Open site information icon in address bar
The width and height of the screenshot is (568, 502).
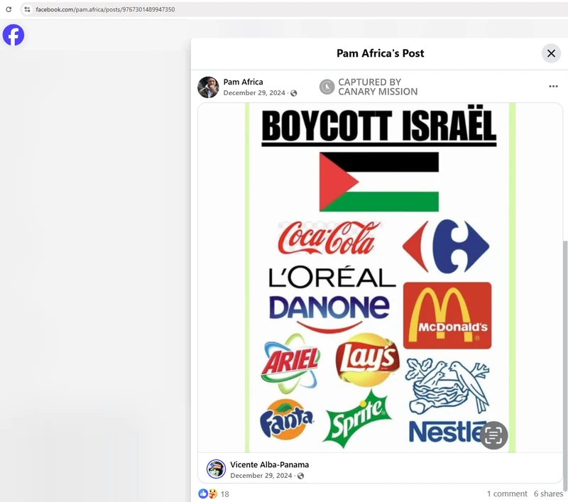pos(27,9)
